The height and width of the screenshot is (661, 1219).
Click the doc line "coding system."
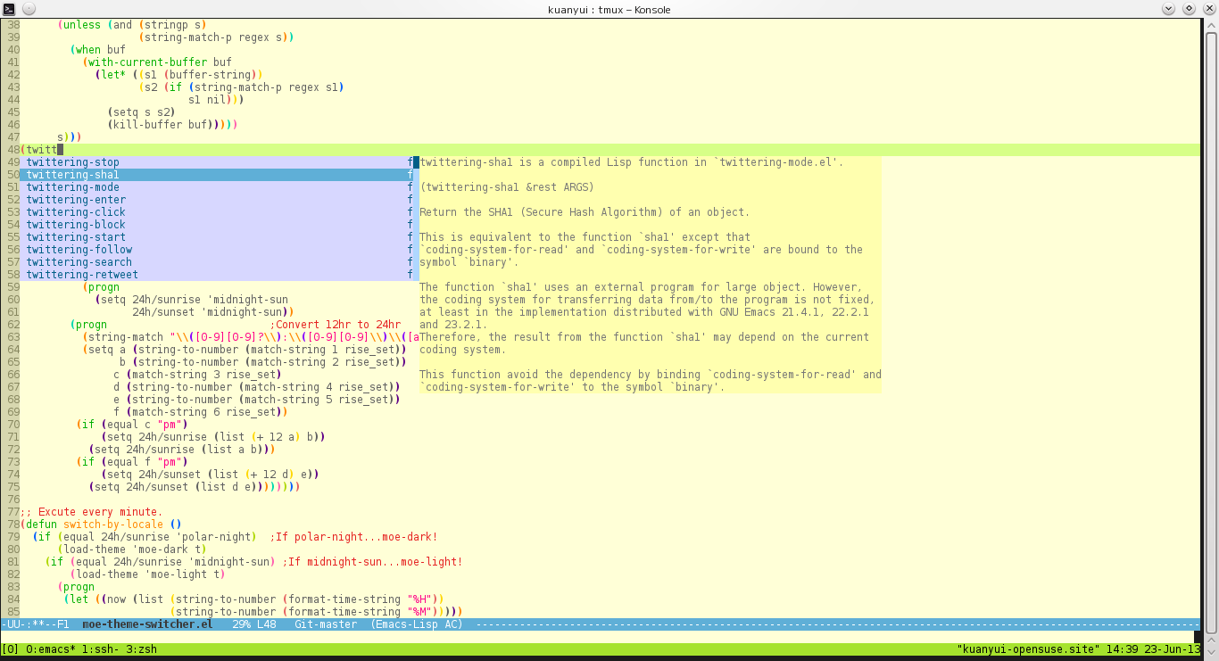coord(463,350)
